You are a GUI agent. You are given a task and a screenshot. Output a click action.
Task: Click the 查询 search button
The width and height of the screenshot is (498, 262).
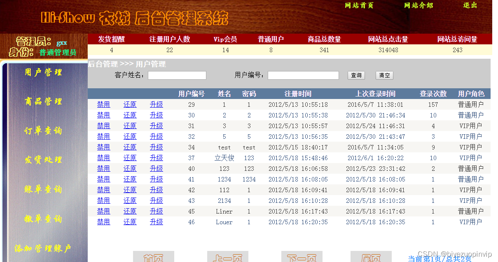click(x=356, y=76)
